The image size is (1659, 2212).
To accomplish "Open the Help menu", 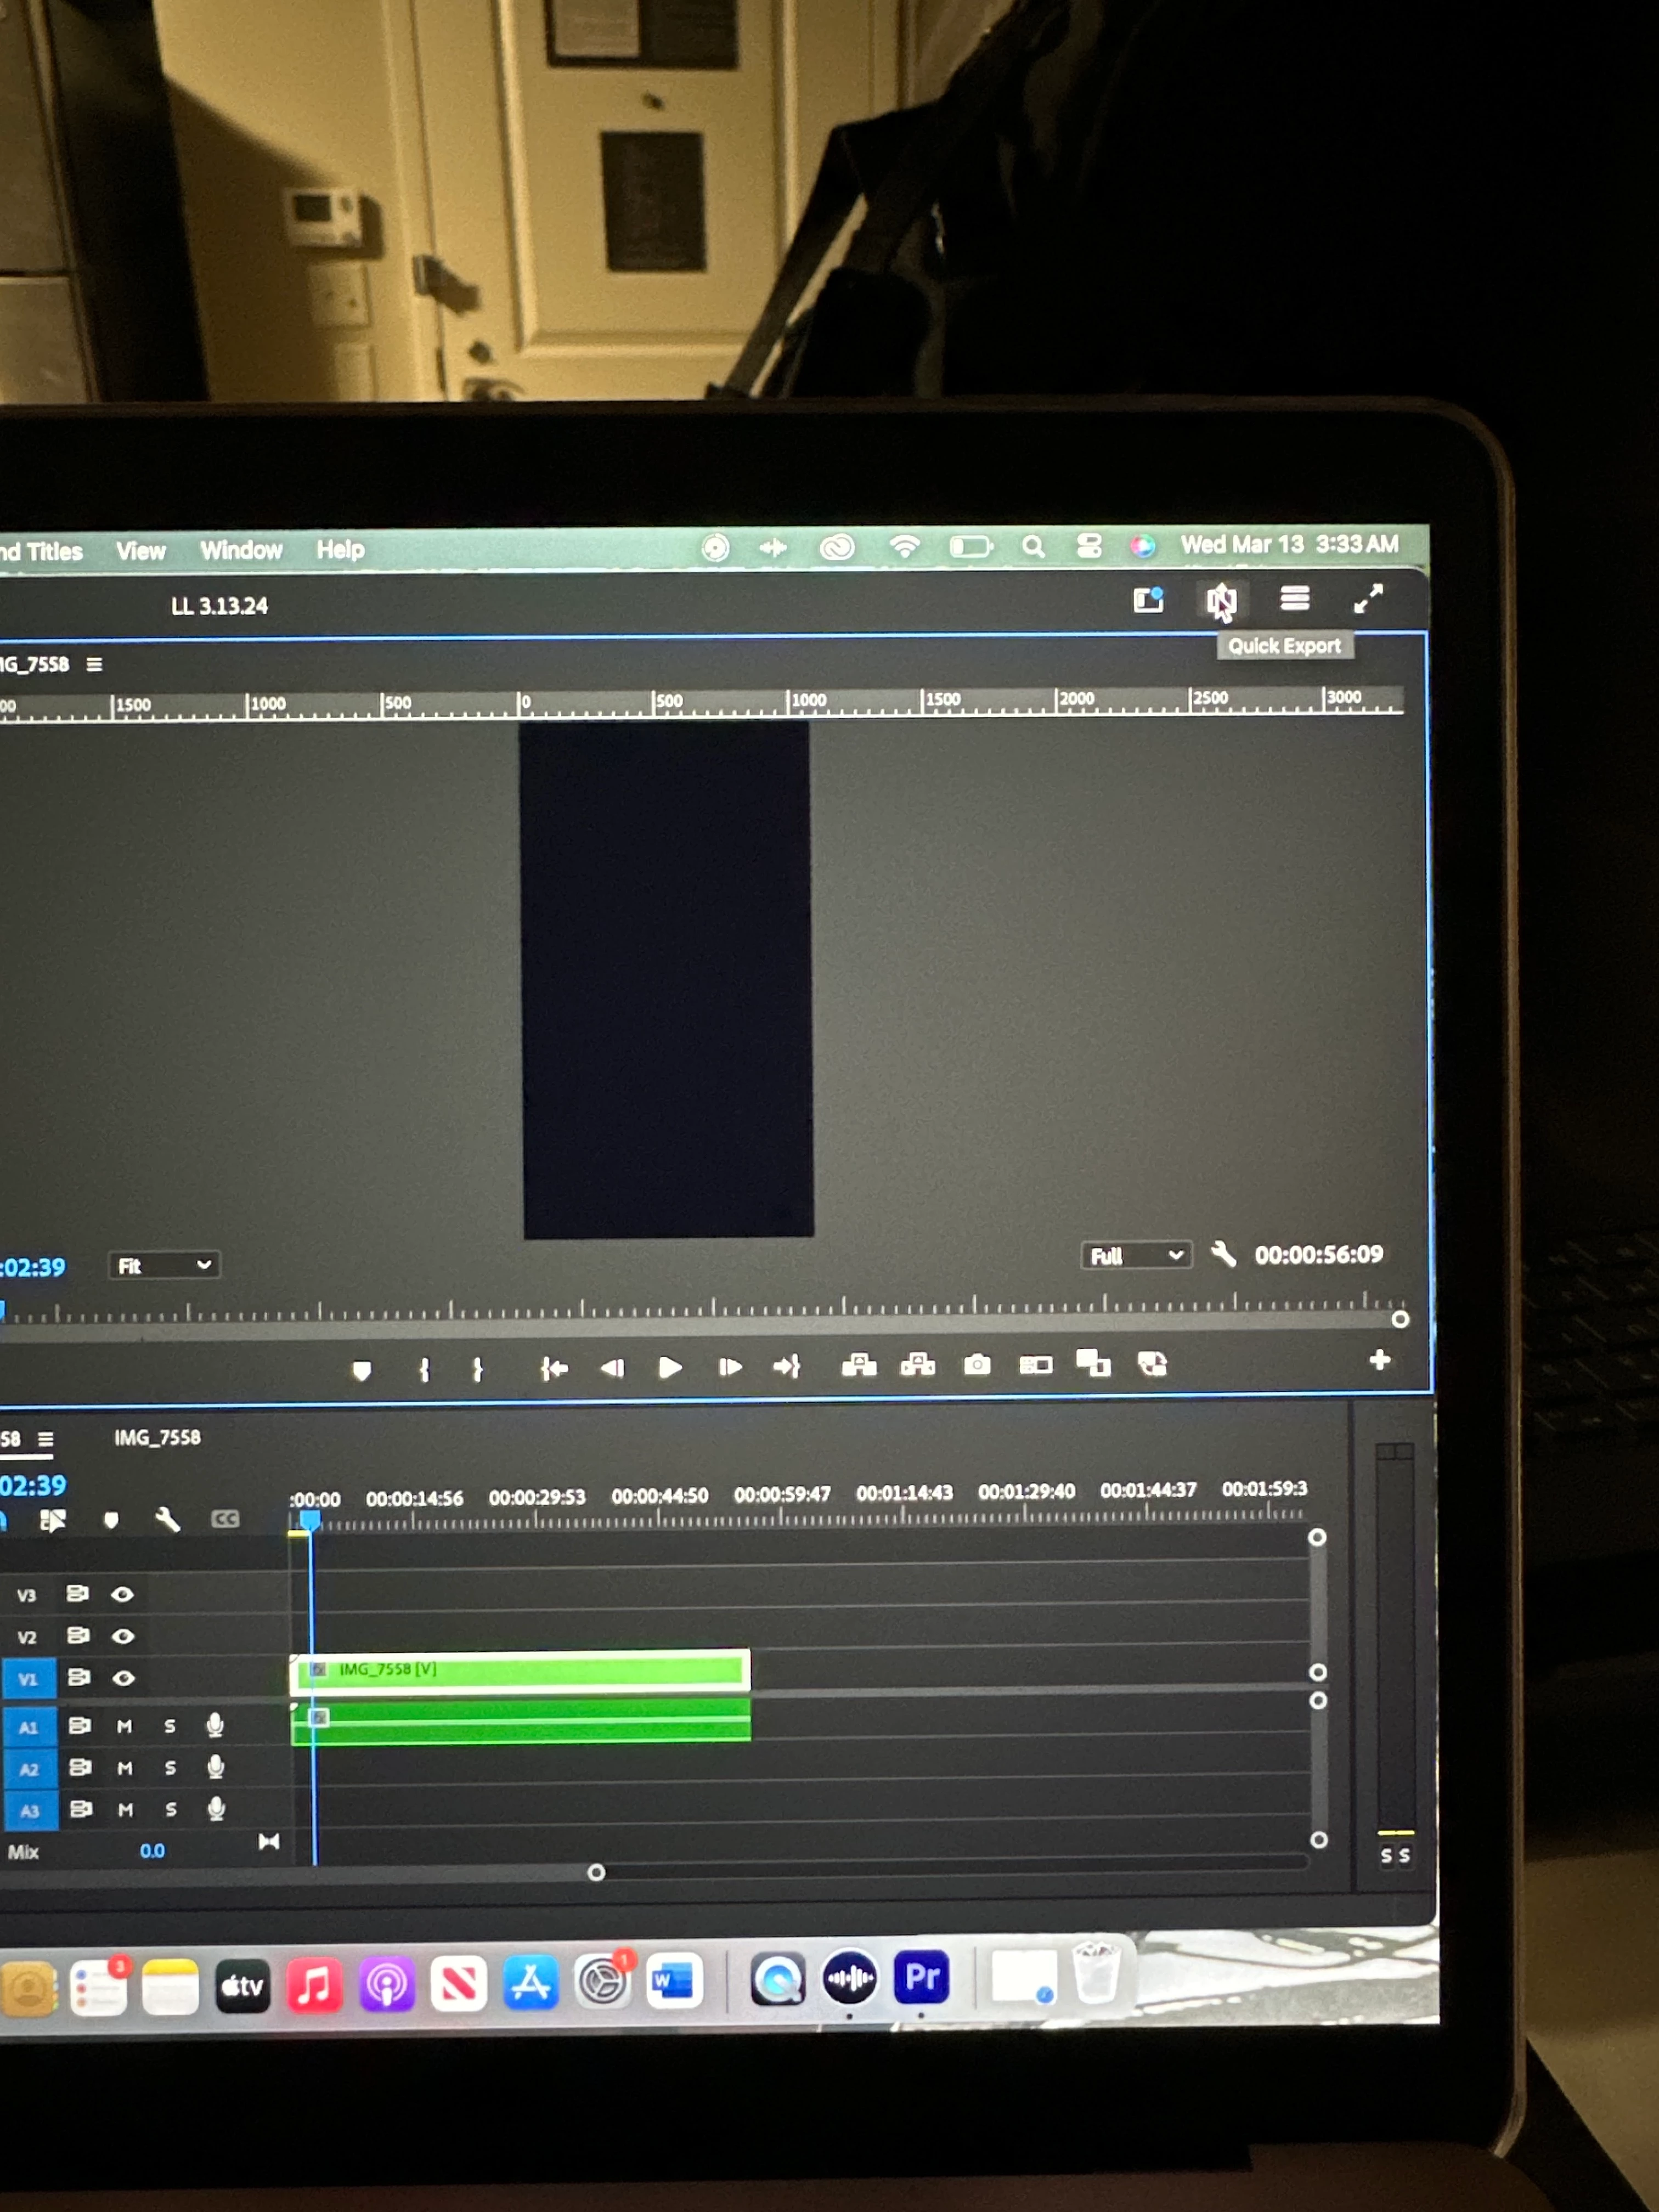I will point(340,549).
